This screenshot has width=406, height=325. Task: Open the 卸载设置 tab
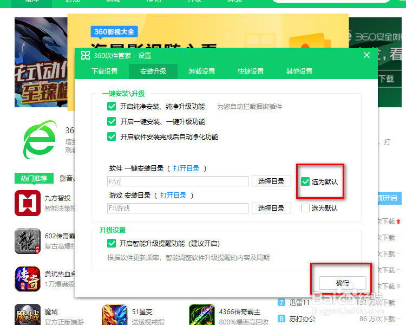point(202,71)
